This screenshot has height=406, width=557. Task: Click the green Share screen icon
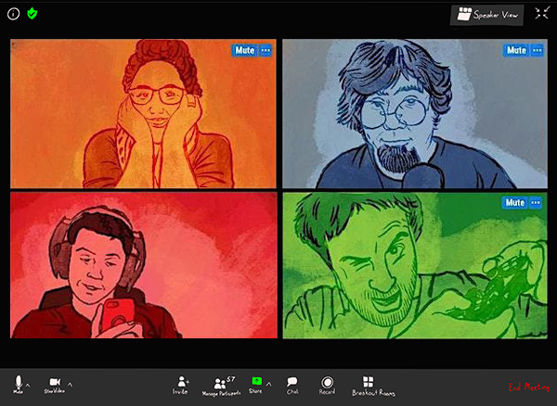pos(256,382)
